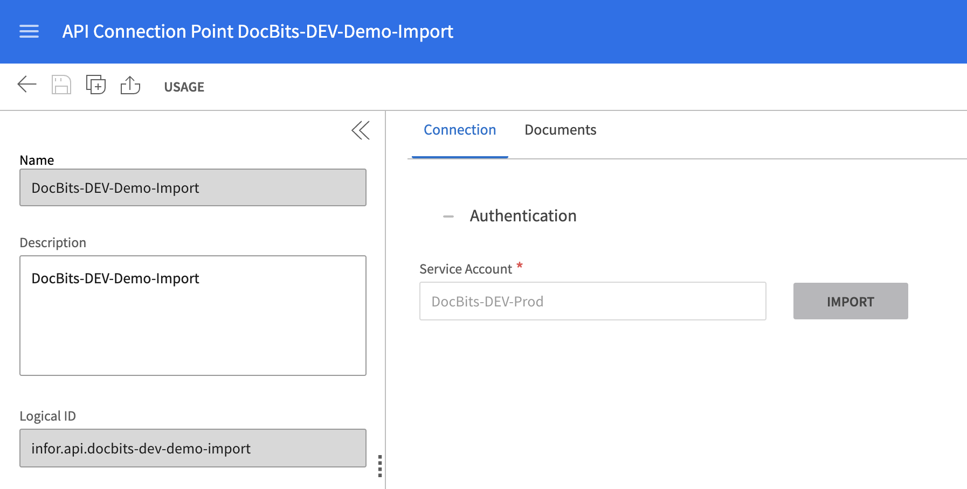Open the hamburger navigation menu
The height and width of the screenshot is (489, 967).
(29, 32)
